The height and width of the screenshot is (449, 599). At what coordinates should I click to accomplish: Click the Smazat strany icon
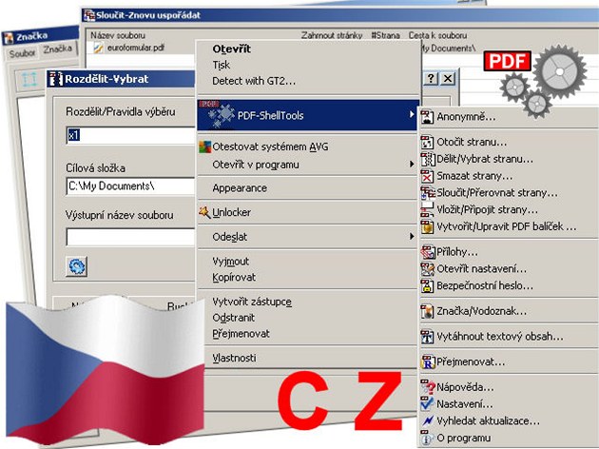tap(427, 176)
